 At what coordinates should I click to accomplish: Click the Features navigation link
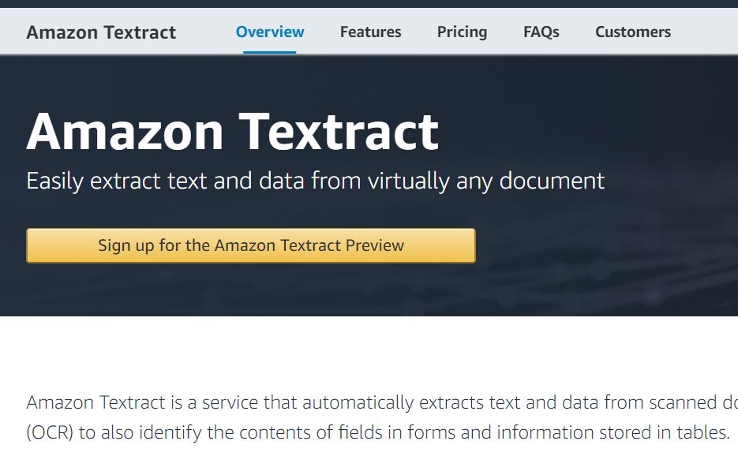[370, 32]
